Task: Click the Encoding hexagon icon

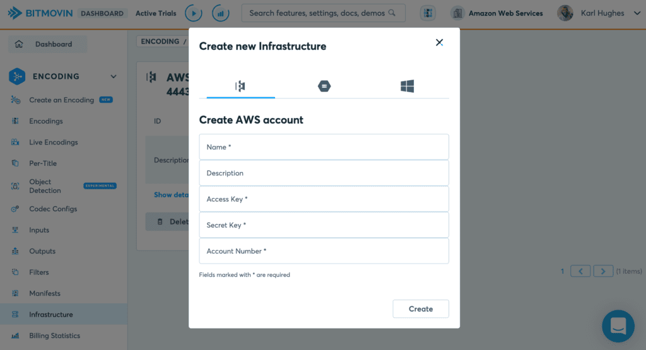Action: click(17, 76)
